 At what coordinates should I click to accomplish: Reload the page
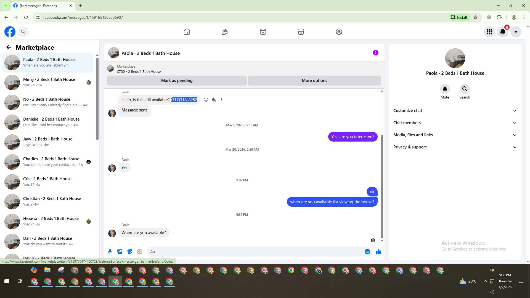point(26,17)
